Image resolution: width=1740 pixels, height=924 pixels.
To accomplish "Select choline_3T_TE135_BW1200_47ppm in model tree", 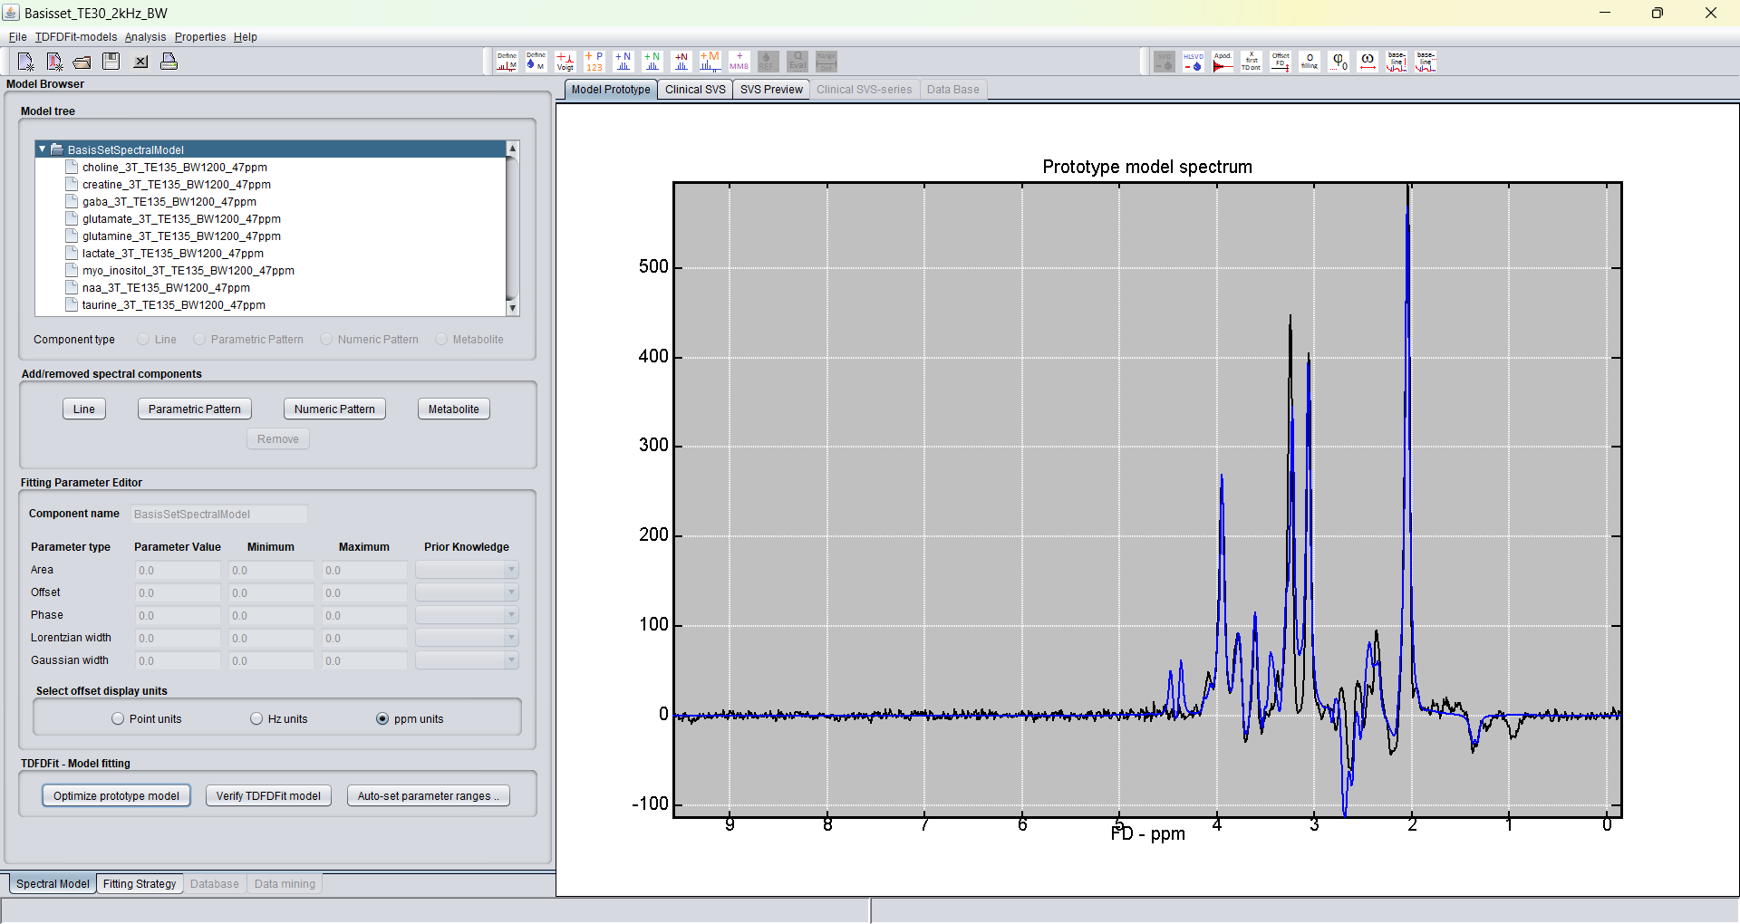I will 174,168.
